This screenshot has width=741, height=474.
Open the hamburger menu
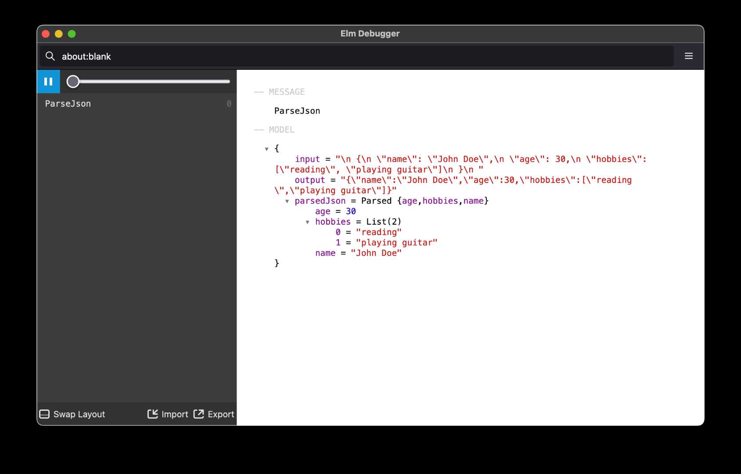click(x=688, y=56)
